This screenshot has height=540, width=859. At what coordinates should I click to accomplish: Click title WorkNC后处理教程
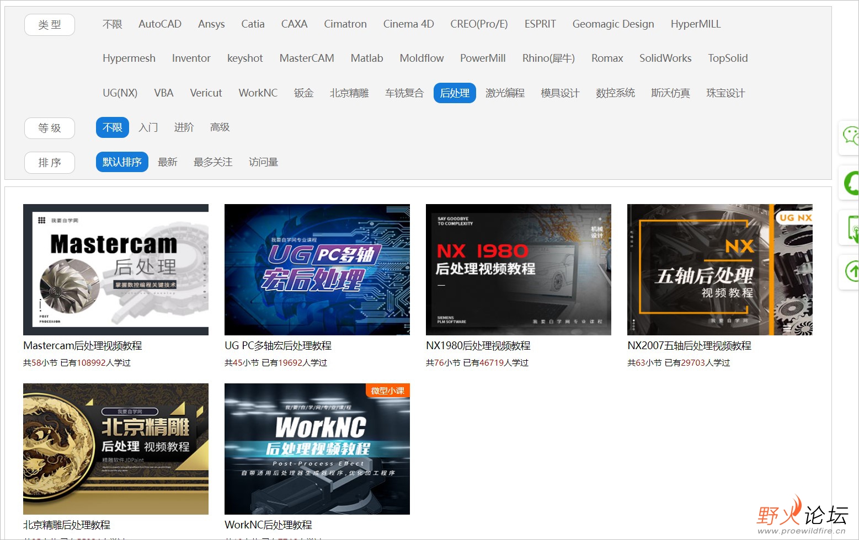(x=269, y=525)
